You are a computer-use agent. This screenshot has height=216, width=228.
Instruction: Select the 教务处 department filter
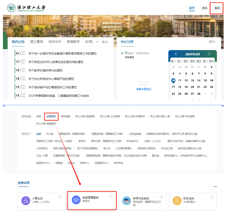tap(82, 141)
